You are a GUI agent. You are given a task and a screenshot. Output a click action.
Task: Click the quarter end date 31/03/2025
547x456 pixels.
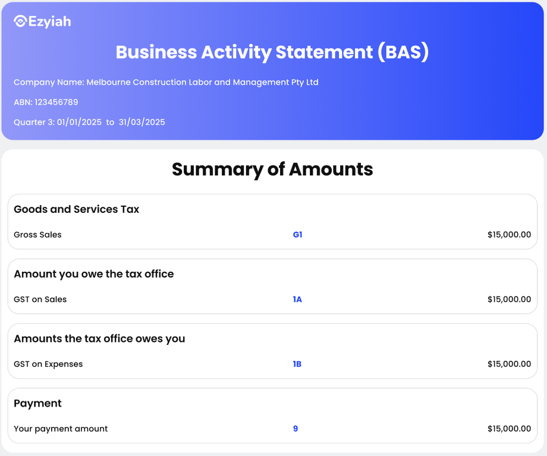coord(142,122)
